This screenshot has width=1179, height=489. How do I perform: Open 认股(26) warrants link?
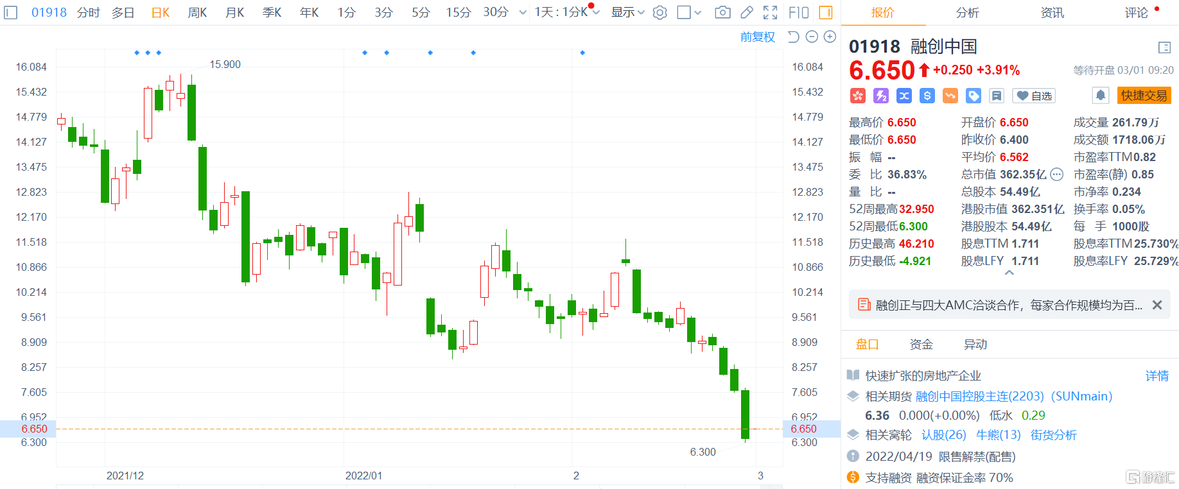point(943,434)
